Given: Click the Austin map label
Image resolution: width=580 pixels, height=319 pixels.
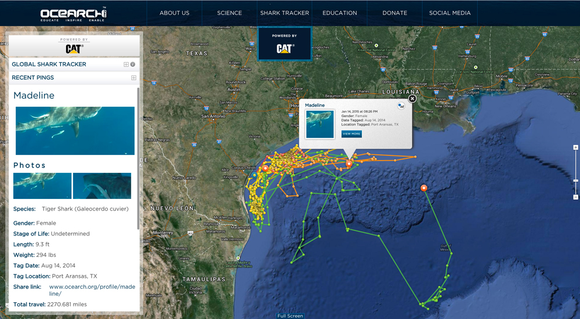Looking at the screenshot, I should [234, 89].
